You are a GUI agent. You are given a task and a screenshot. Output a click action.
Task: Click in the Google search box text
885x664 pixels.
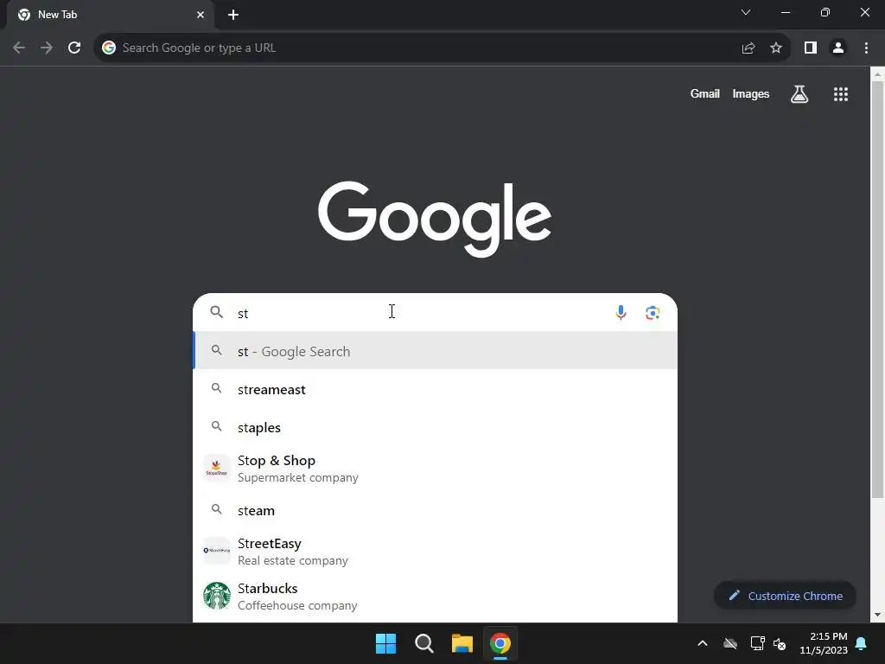click(x=417, y=312)
